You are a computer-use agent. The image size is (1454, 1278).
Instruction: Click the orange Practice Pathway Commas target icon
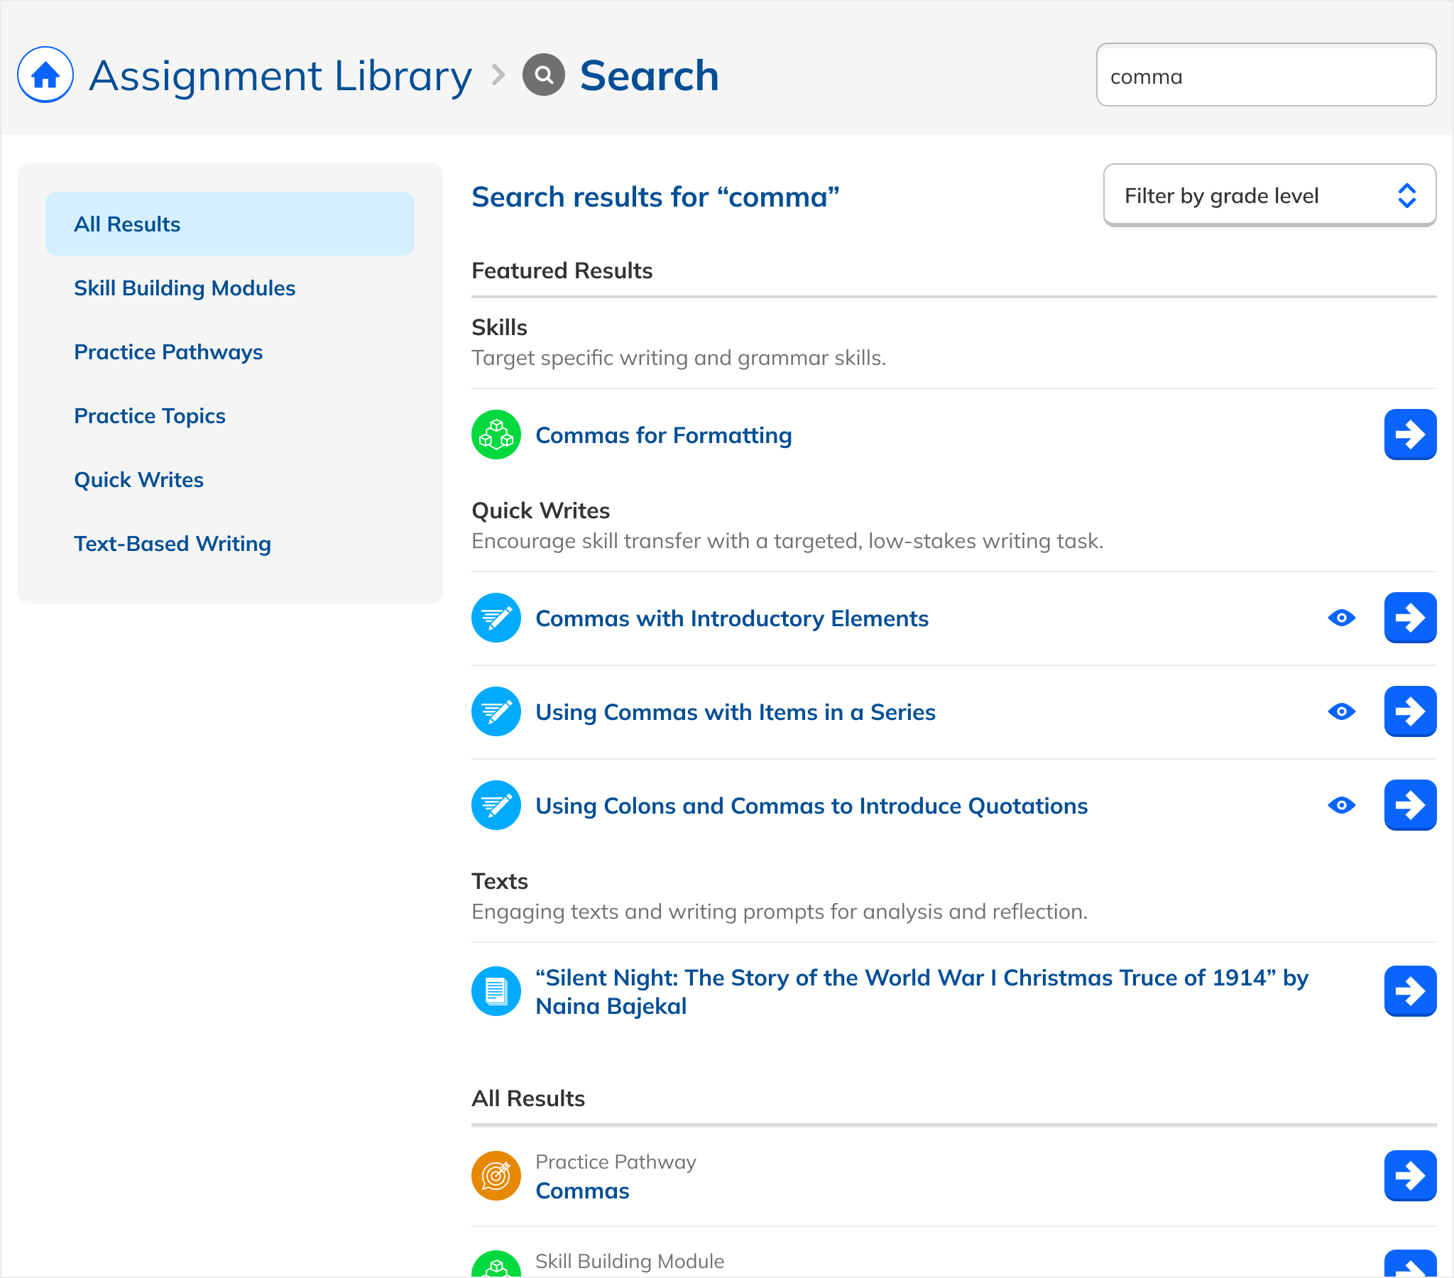tap(496, 1176)
